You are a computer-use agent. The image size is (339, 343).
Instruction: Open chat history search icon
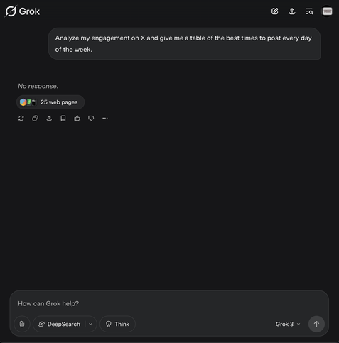(x=309, y=11)
